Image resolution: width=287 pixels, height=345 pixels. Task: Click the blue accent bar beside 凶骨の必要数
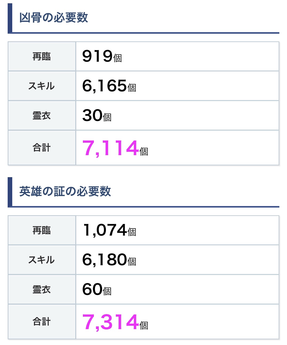[x=10, y=18]
